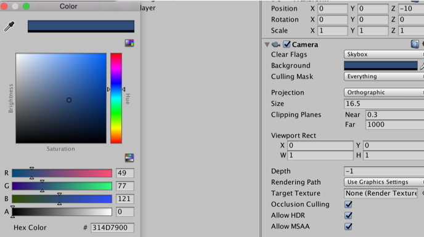Click the Hue vertical slider bar
Image resolution: width=424 pixels, height=237 pixels.
tap(116, 98)
